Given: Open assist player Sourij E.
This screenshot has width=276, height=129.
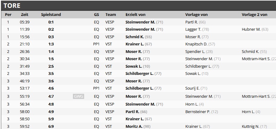Looking at the screenshot, I should 193,88.
